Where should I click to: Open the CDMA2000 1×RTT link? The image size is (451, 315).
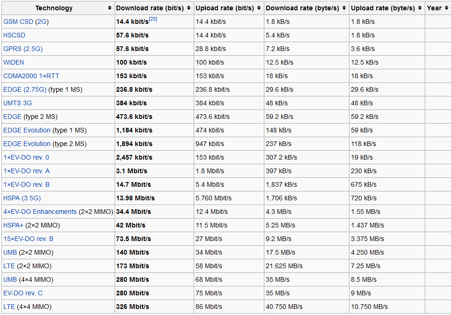[31, 76]
